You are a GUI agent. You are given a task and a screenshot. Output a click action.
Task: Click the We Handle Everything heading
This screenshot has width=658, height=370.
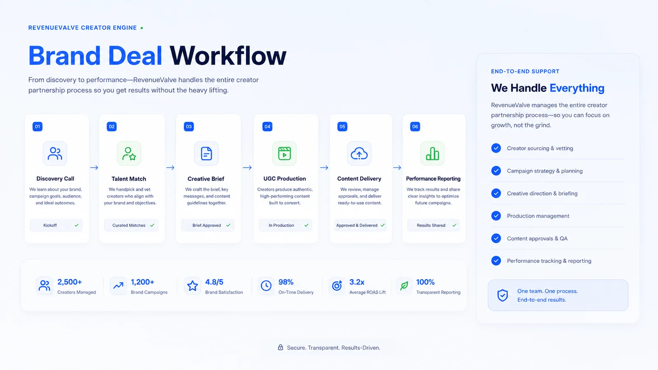pos(548,88)
